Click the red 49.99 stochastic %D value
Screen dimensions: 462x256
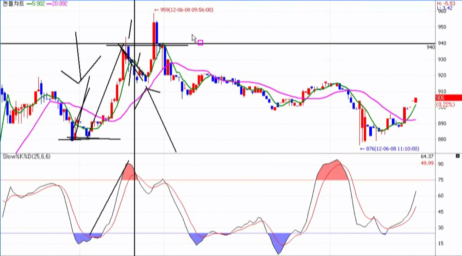(x=427, y=163)
